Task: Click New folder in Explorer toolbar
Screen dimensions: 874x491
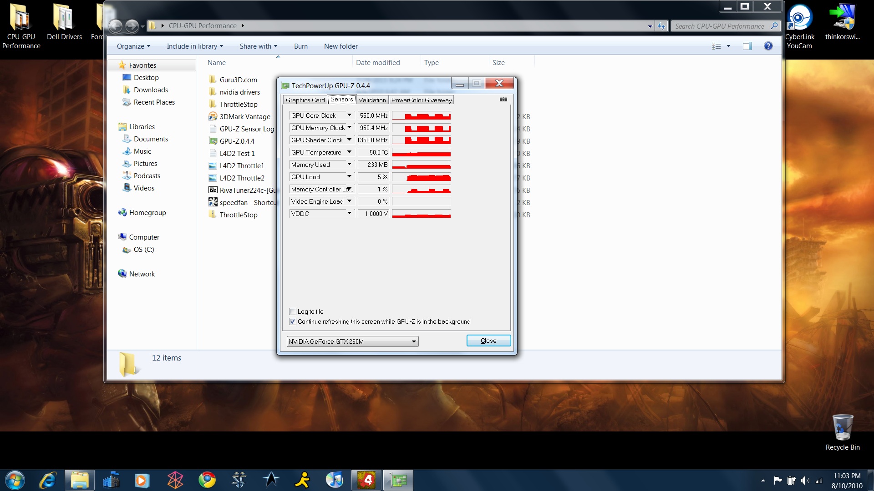Action: click(x=340, y=46)
